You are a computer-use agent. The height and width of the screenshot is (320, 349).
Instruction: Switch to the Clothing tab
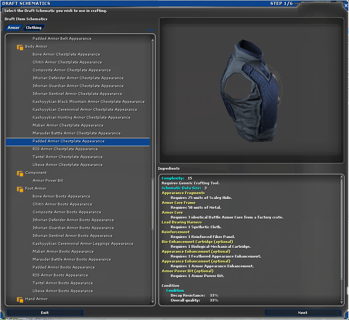34,28
